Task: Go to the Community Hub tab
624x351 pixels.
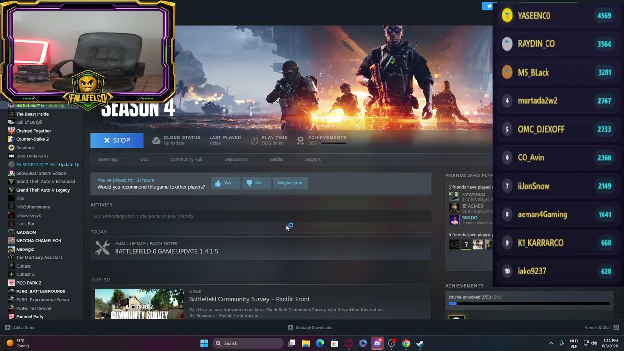Action: click(x=186, y=159)
